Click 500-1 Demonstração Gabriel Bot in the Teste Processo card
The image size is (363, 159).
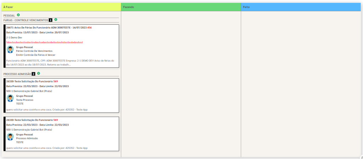point(29,91)
